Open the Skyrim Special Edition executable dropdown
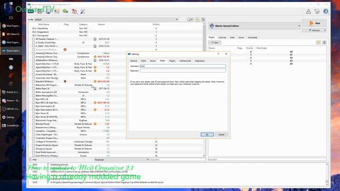 point(254,26)
